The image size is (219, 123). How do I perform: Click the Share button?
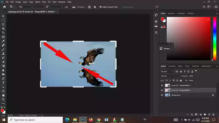tap(216, 7)
